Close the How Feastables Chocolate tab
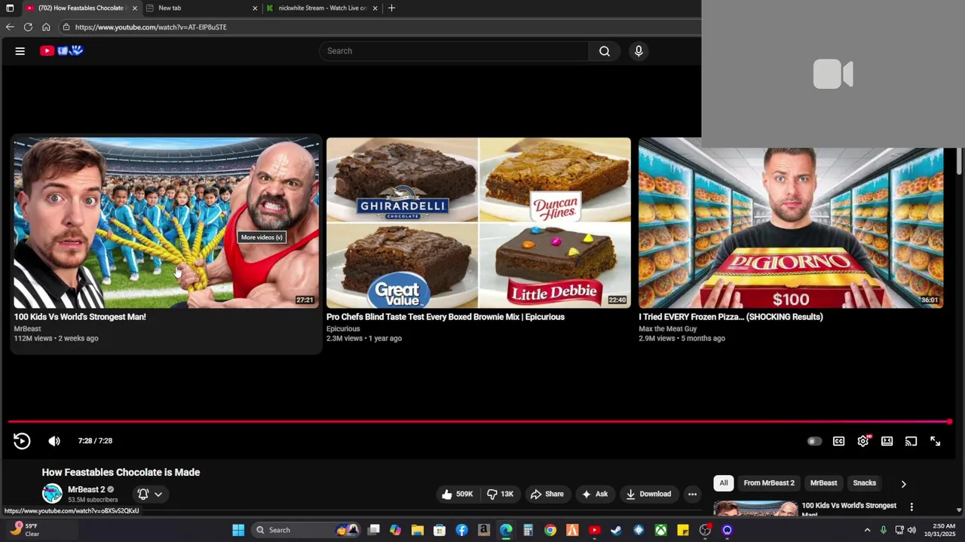This screenshot has height=542, width=965. pos(135,8)
